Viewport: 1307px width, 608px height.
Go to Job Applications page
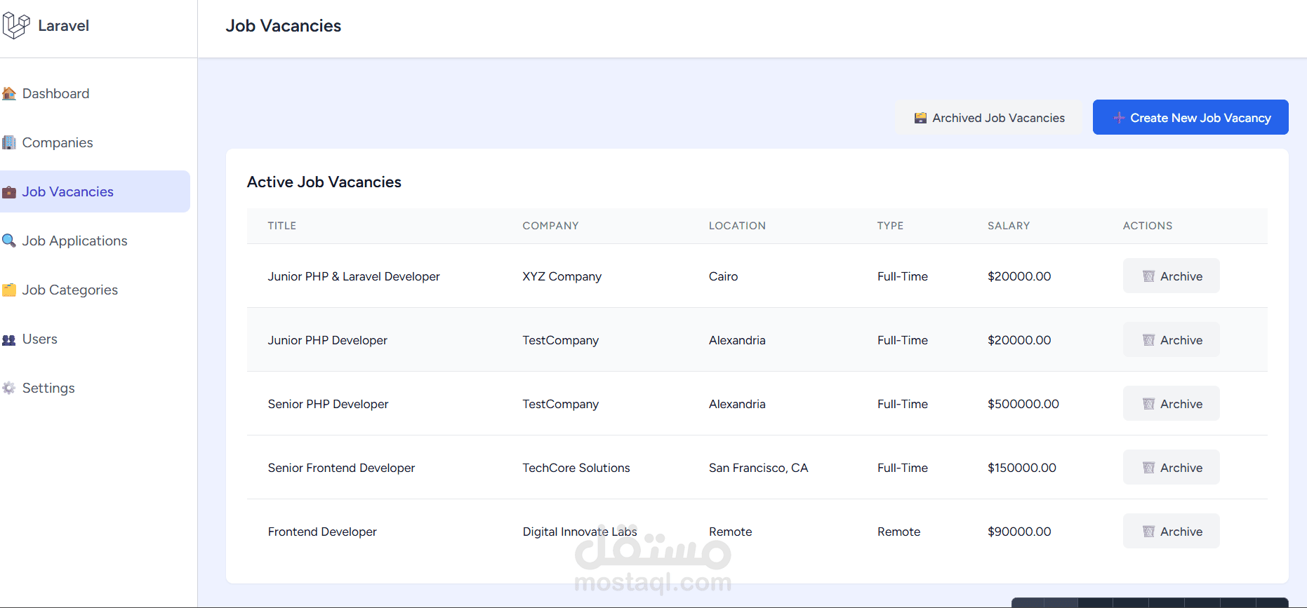point(74,241)
